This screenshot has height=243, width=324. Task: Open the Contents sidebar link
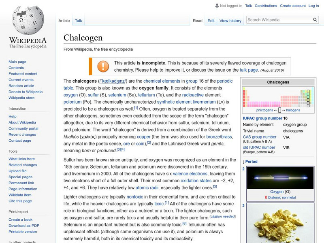click(x=16, y=68)
